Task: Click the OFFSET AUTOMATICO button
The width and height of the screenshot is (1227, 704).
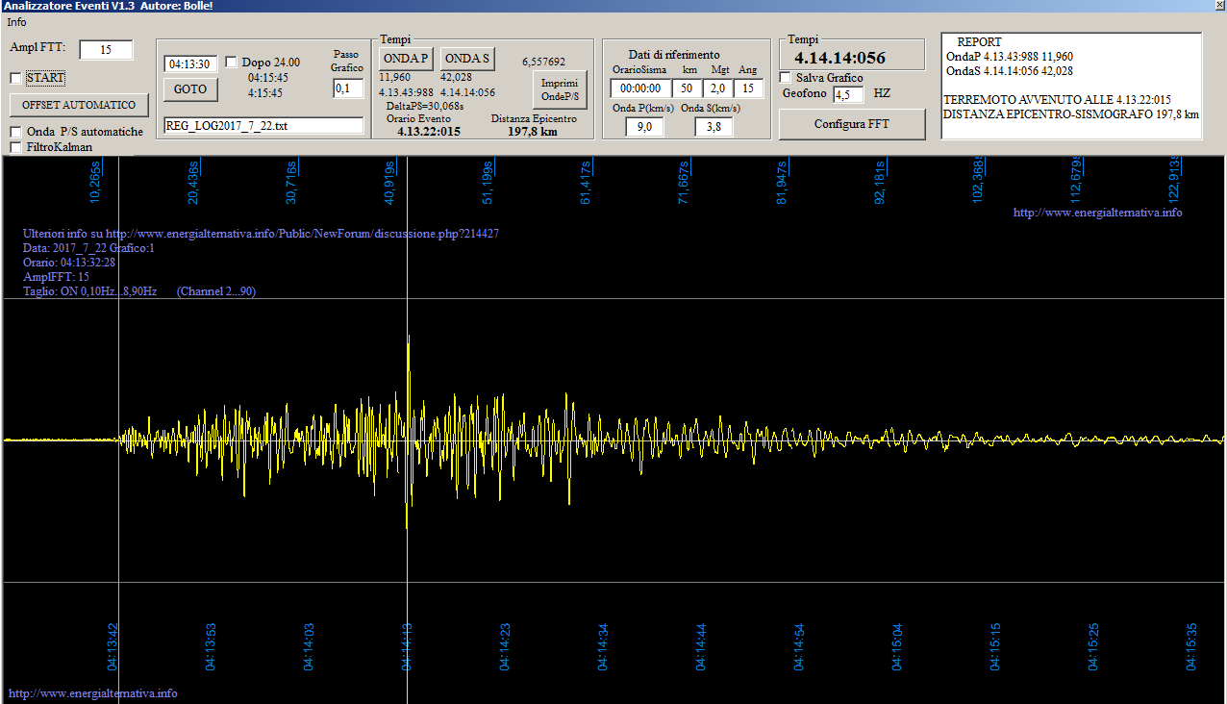Action: (x=79, y=105)
